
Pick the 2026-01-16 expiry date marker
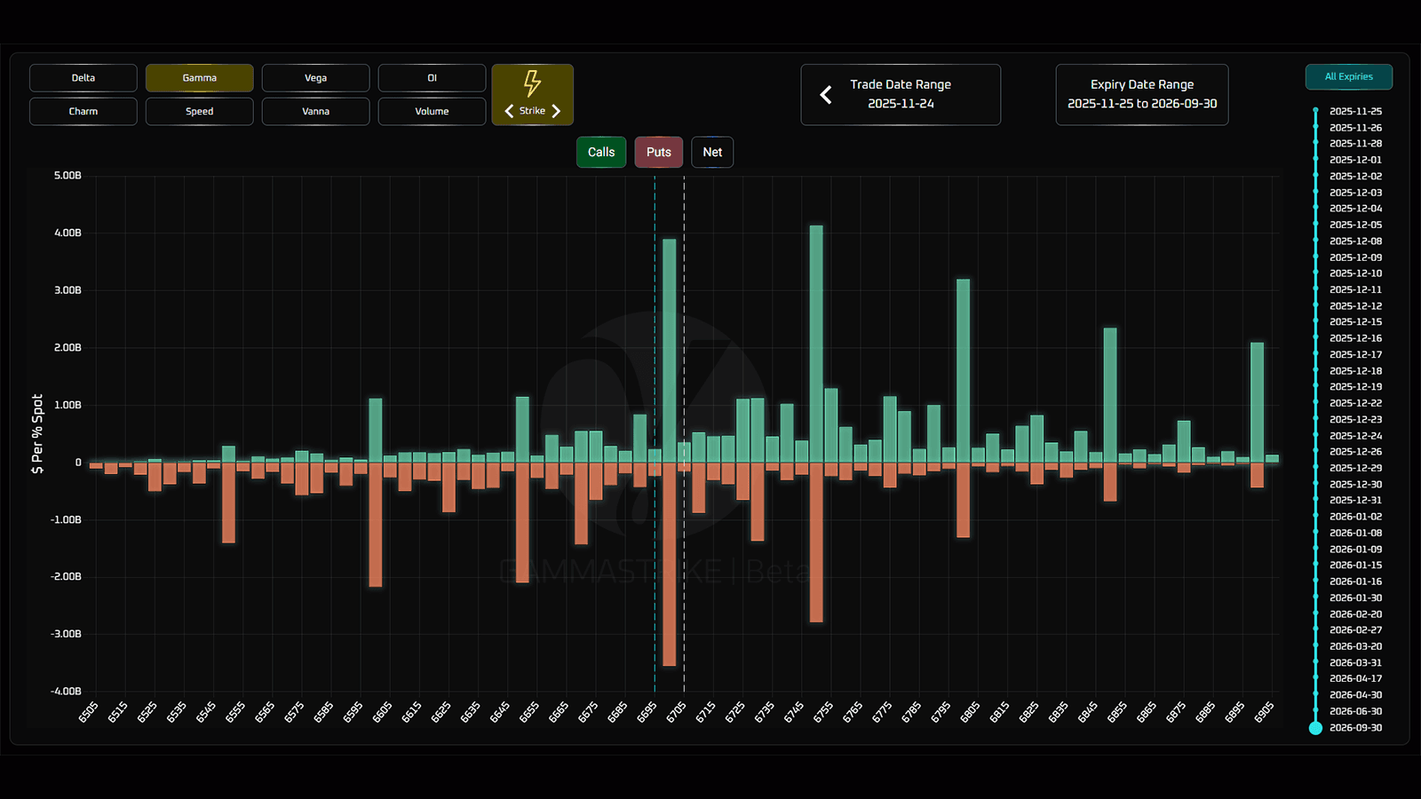(x=1316, y=581)
